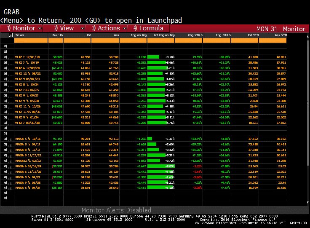The height and width of the screenshot is (228, 310).
Task: Focus the orange filter field under Ask
Action: click(105, 40)
